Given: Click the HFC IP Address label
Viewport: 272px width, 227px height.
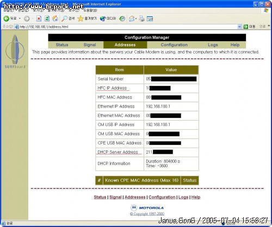Looking at the screenshot, I should pyautogui.click(x=112, y=88).
